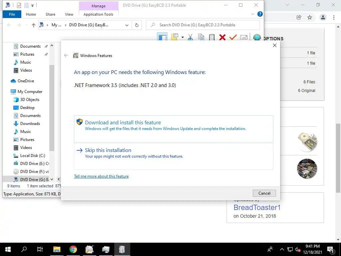Expand the Explorer ribbon chevron
Screen dimensions: 341x256
[253, 14]
